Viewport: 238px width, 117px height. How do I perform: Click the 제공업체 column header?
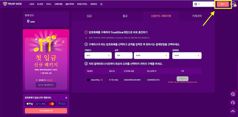coord(89,71)
